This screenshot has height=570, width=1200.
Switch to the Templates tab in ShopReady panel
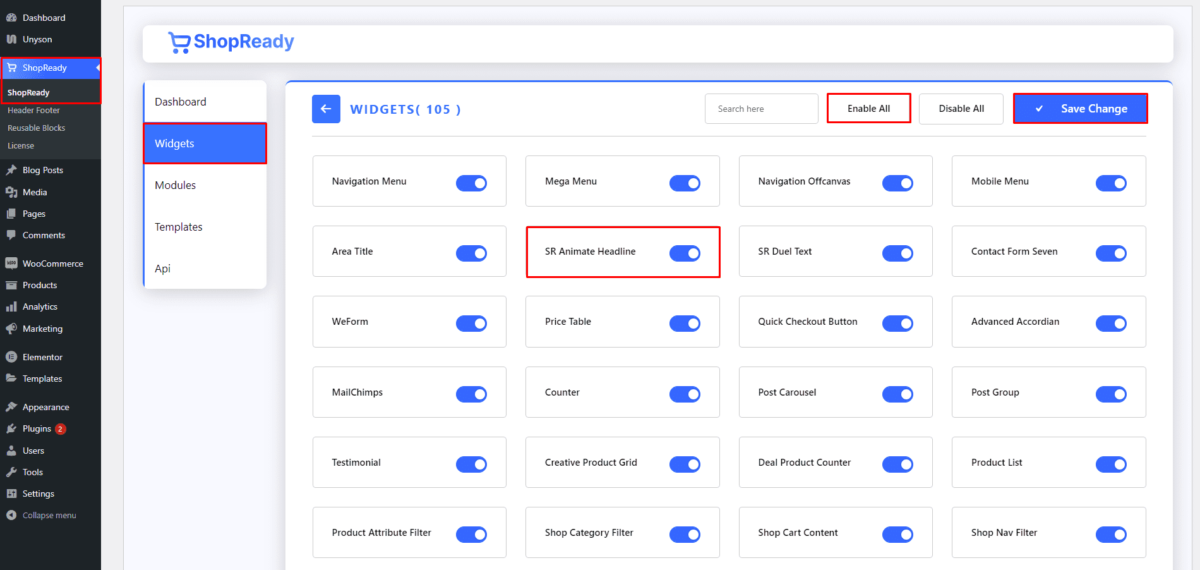179,227
